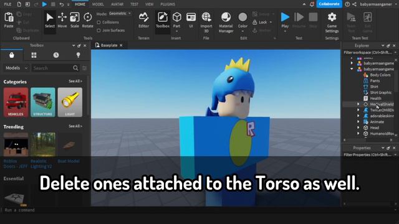Select Body Colors in Explorer
This screenshot has height=224, width=399.
tap(380, 75)
